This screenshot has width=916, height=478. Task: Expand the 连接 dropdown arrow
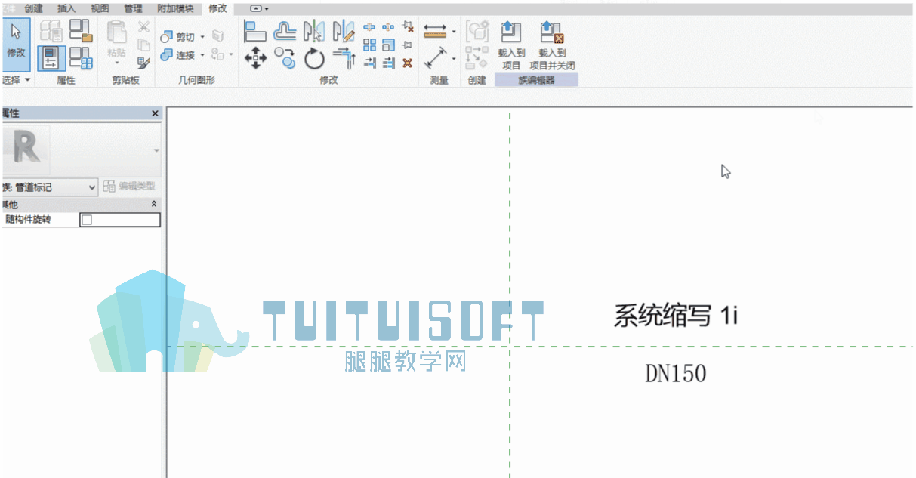202,55
